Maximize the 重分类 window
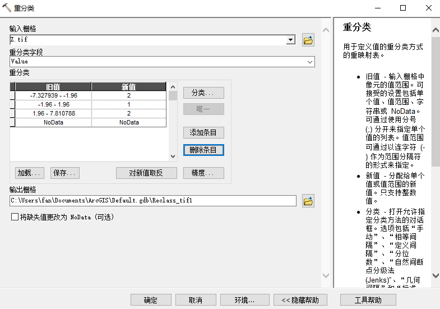 (x=402, y=8)
